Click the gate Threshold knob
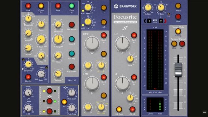Viewport: 208px width, 117px height. coord(58,25)
